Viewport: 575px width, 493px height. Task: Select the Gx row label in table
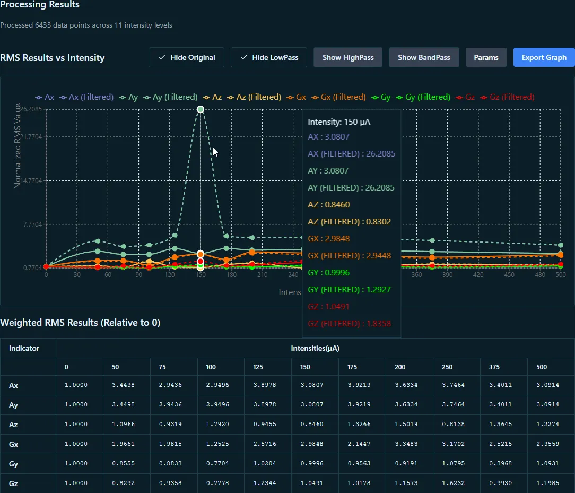coord(13,444)
